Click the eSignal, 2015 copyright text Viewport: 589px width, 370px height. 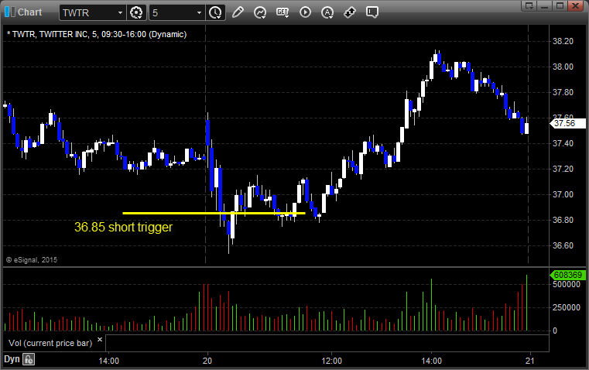(32, 260)
